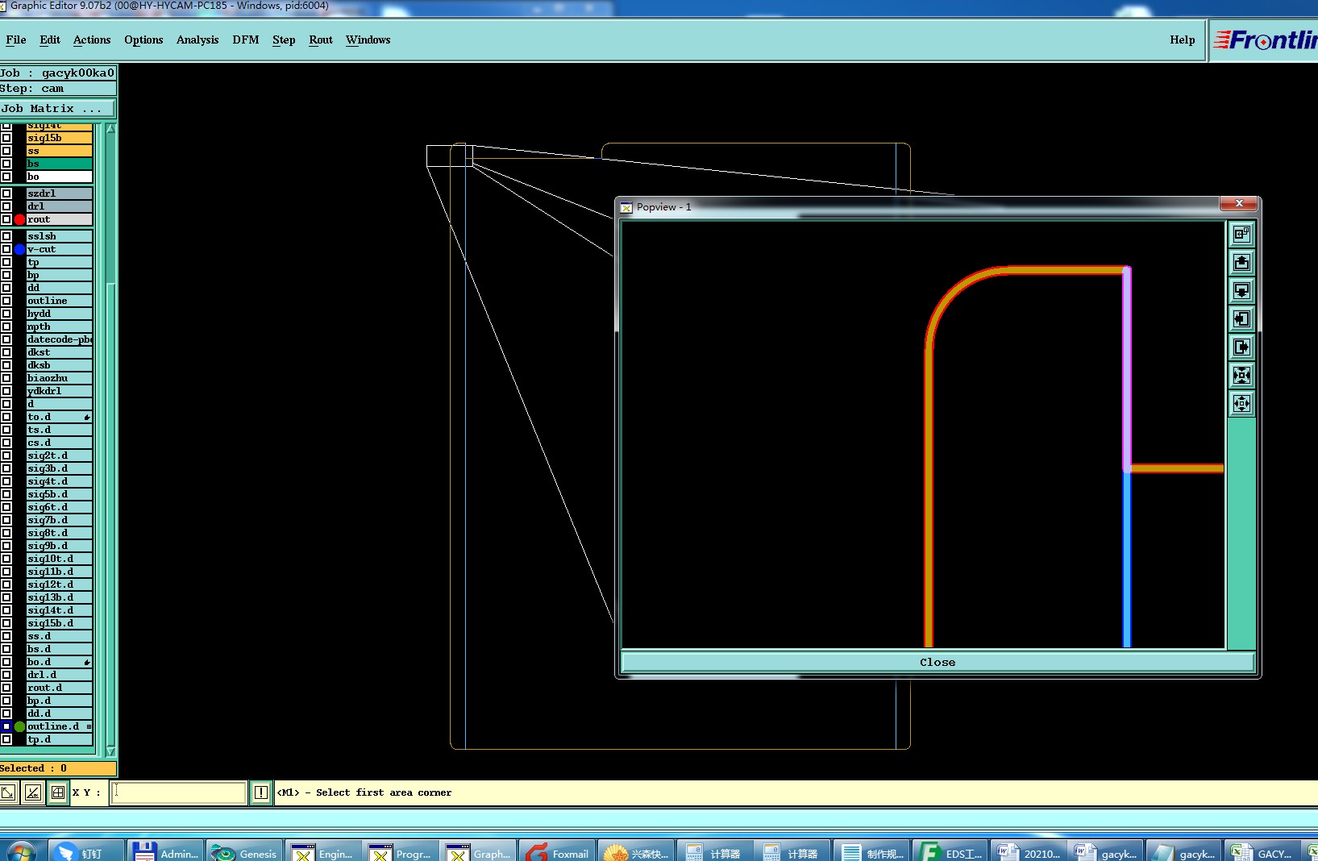1318x861 pixels.
Task: Open the Admin taskbar item
Action: coord(166,852)
